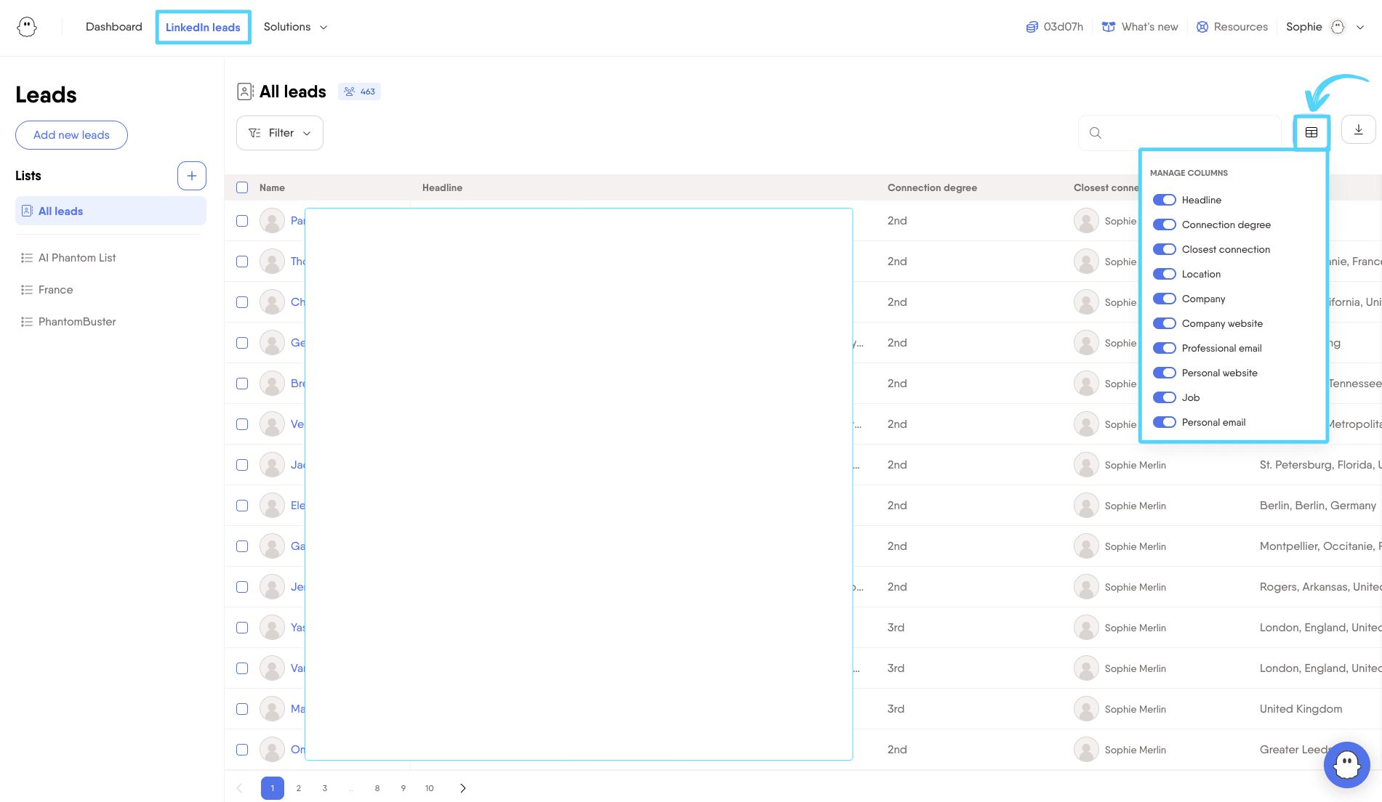Toggle the Company column switch
Screen dimensions: 1382x802
pos(1164,299)
